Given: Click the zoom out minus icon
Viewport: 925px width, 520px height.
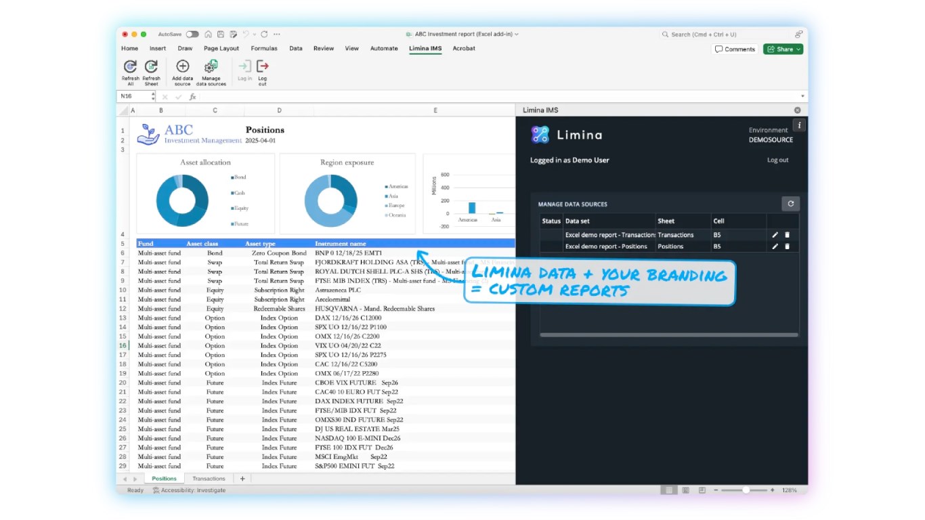Looking at the screenshot, I should (715, 490).
